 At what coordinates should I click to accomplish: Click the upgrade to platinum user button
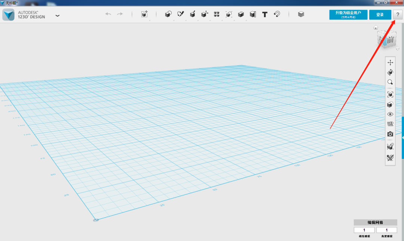point(348,15)
